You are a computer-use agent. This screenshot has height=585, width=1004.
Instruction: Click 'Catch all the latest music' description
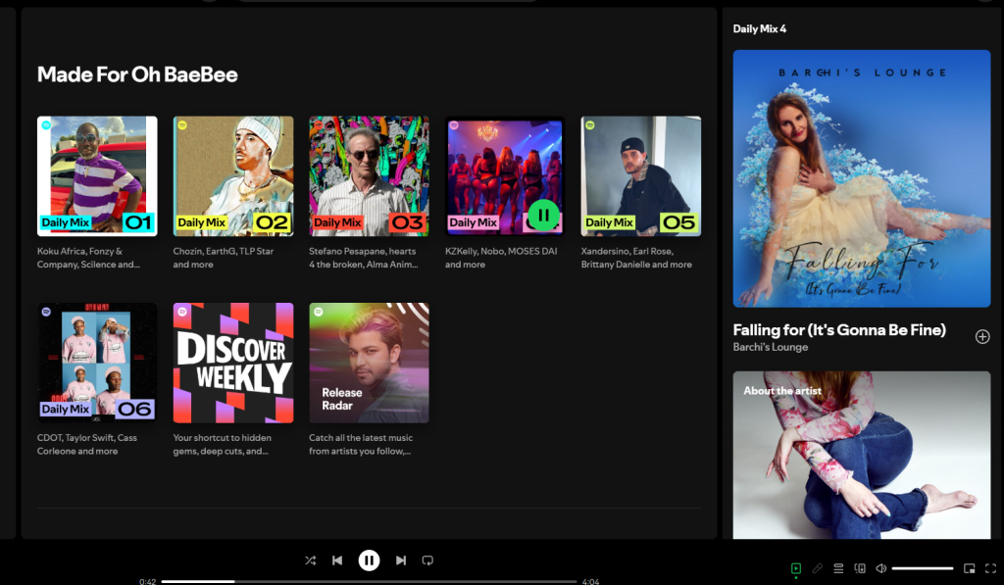(361, 444)
